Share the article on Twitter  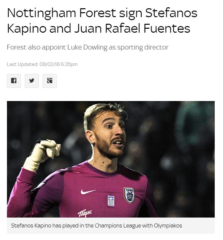click(x=32, y=81)
